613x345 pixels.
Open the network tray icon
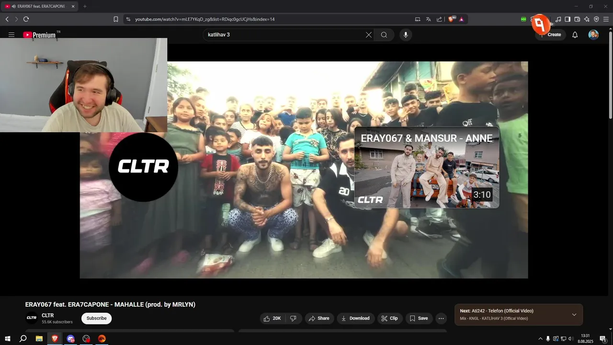pos(563,339)
